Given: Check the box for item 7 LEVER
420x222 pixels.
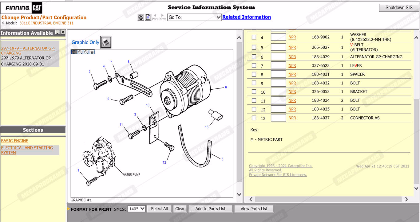Looking at the screenshot, I should point(254,65).
